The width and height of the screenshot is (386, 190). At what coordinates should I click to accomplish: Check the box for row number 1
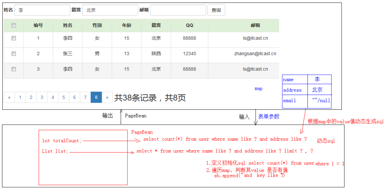(x=14, y=38)
